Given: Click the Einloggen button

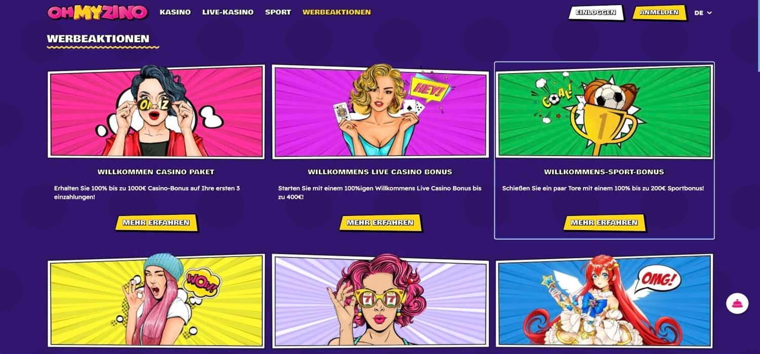Looking at the screenshot, I should point(596,13).
